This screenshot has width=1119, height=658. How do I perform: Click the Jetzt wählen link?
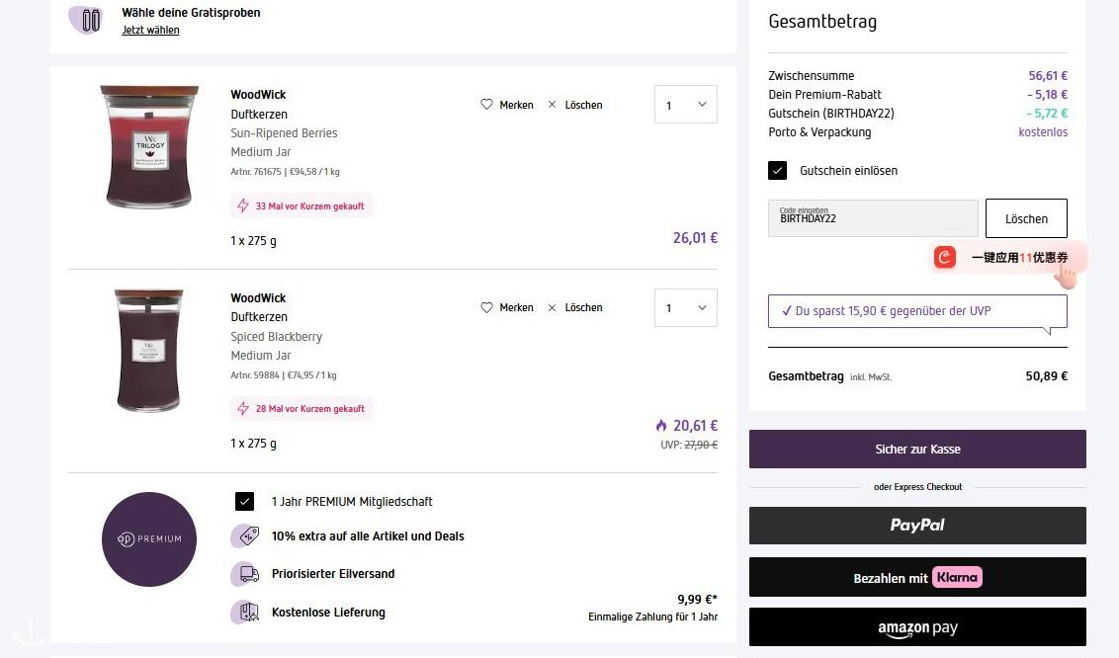pos(150,31)
